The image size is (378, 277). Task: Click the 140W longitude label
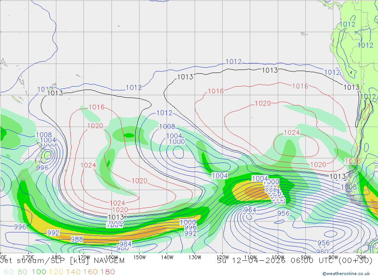click(x=167, y=257)
